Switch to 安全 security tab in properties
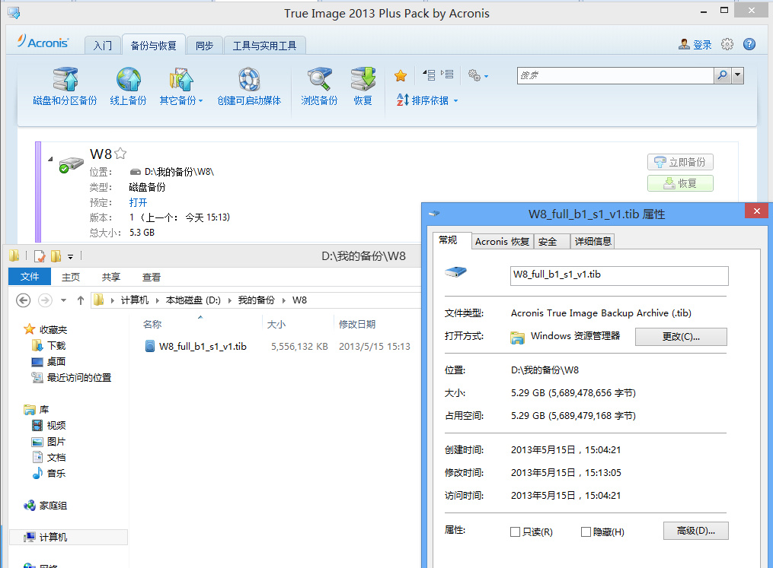This screenshot has width=773, height=568. 551,241
